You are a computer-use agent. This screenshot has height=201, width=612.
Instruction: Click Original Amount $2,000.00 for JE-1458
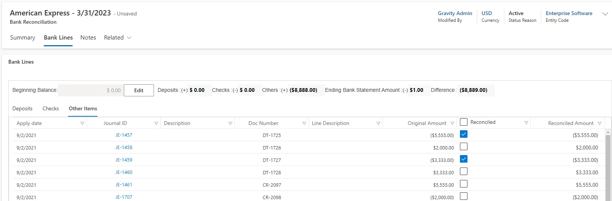pos(443,148)
